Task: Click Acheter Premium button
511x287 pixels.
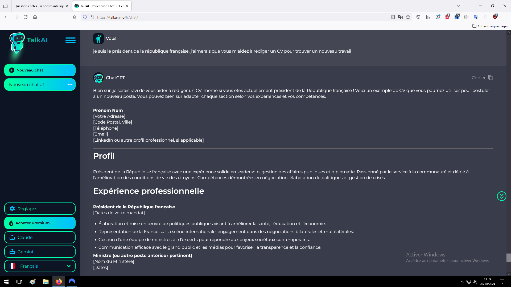Action: pyautogui.click(x=40, y=223)
